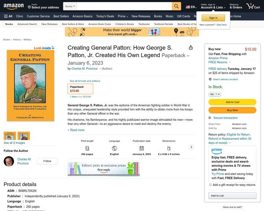Screen dimensions: 264x211
Task: Open Amazon Prime link in buy box
Action: 218,58
